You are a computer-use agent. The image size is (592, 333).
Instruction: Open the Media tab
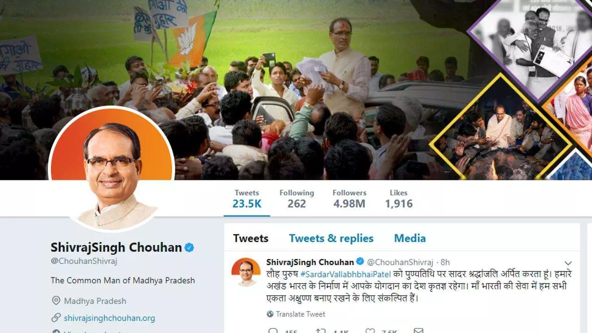tap(410, 238)
